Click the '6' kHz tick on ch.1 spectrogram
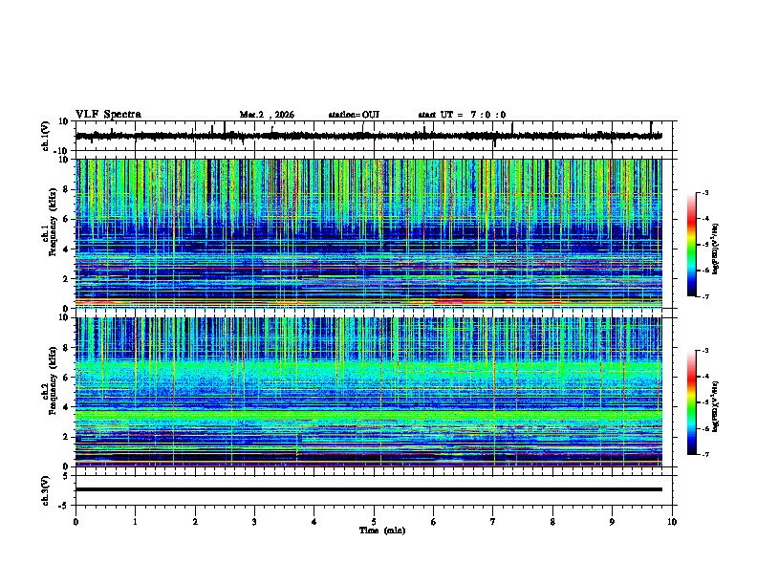 (66, 219)
